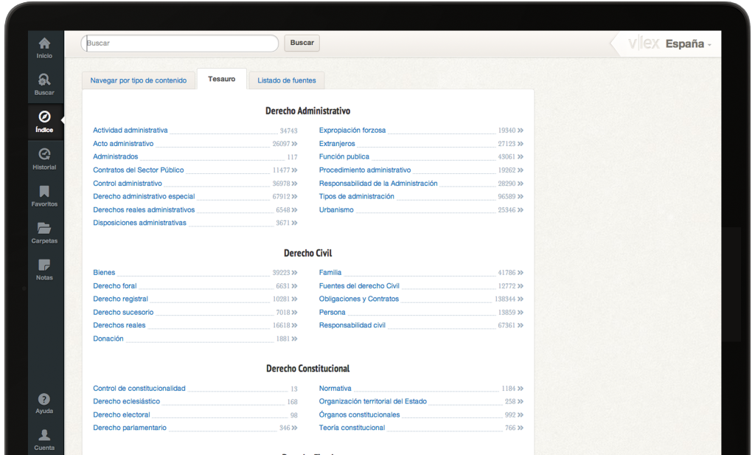Expand Urbanismo subcategories arrow
Viewport: 755px width, 455px height.
coord(521,210)
